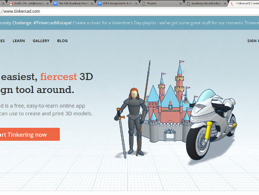Open the academy.cba.mit.edu tab
The width and height of the screenshot is (259, 195).
[x=206, y=3]
